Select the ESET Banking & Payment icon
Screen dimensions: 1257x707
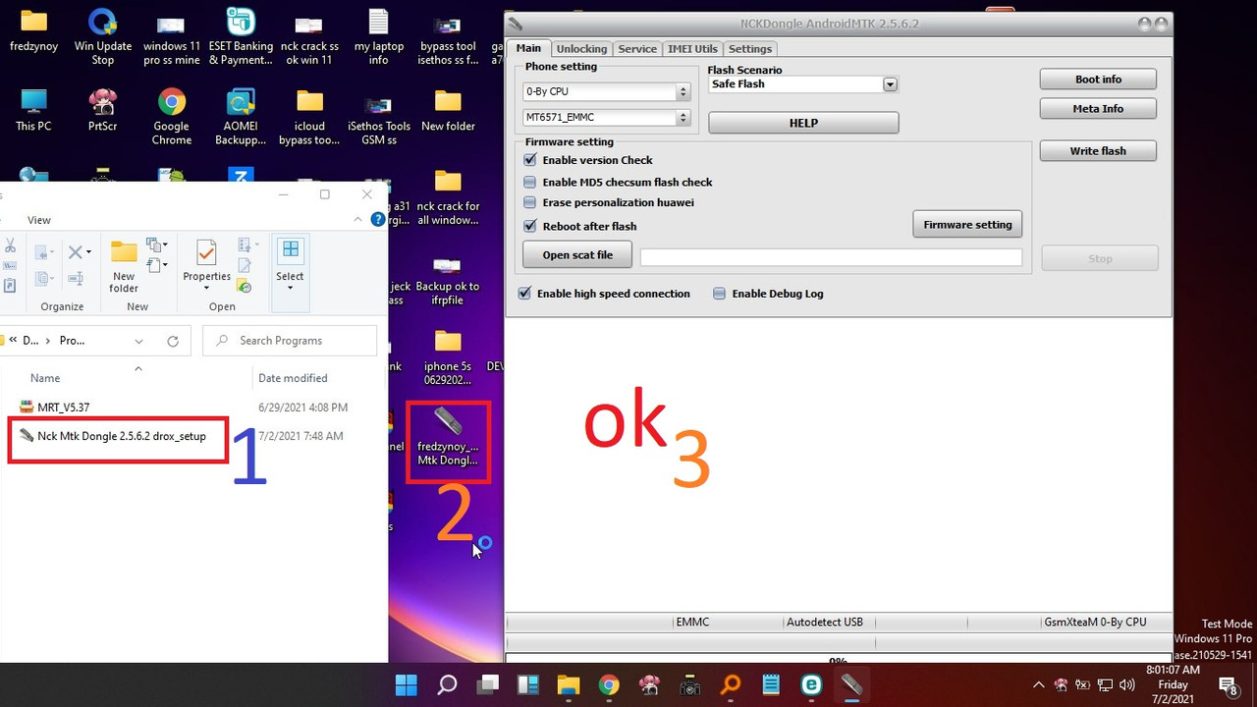click(x=241, y=37)
